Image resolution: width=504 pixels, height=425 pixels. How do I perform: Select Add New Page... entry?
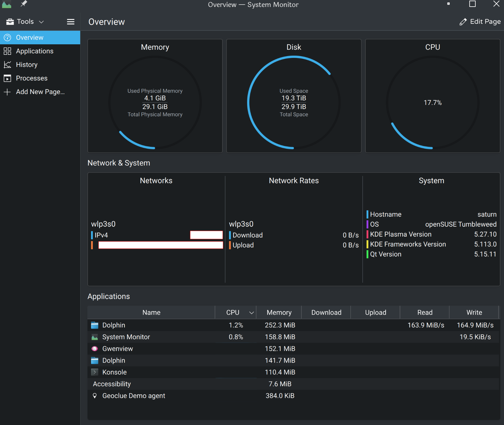point(40,92)
